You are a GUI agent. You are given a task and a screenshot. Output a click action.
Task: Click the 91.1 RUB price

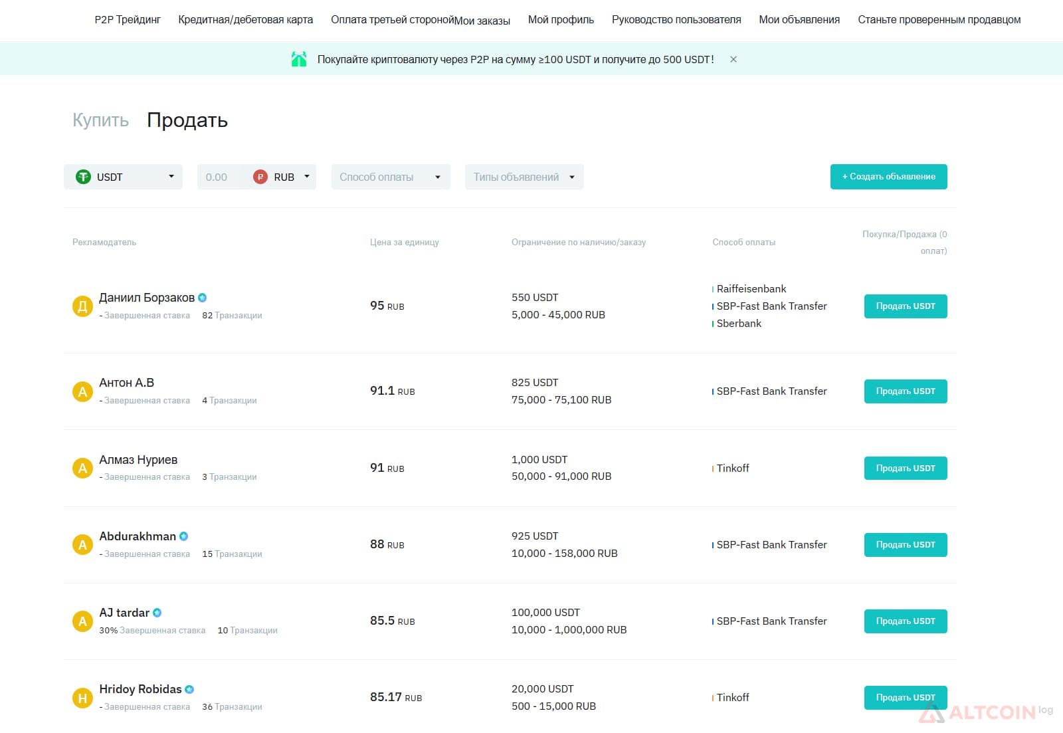coord(392,391)
